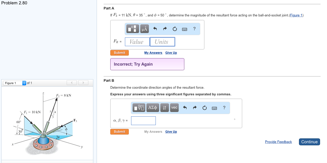The image size is (327, 163).
Task: Click the redo arrow in Part A toolbar
Action: click(x=165, y=29)
